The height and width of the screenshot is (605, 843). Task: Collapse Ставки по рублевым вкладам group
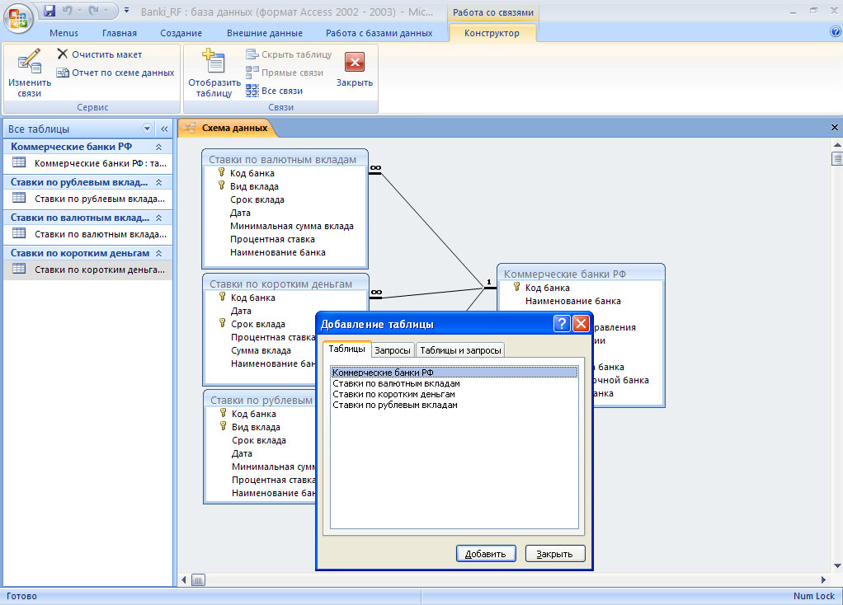coord(158,182)
